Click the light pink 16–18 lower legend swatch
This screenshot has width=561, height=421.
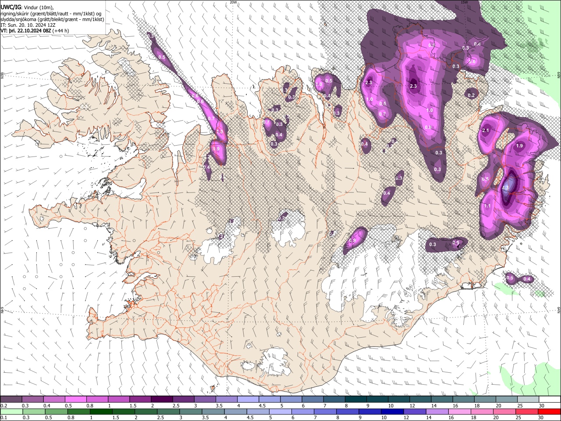[459, 411]
